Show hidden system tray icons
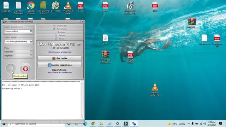Image resolution: width=226 pixels, height=127 pixels. tap(189, 124)
